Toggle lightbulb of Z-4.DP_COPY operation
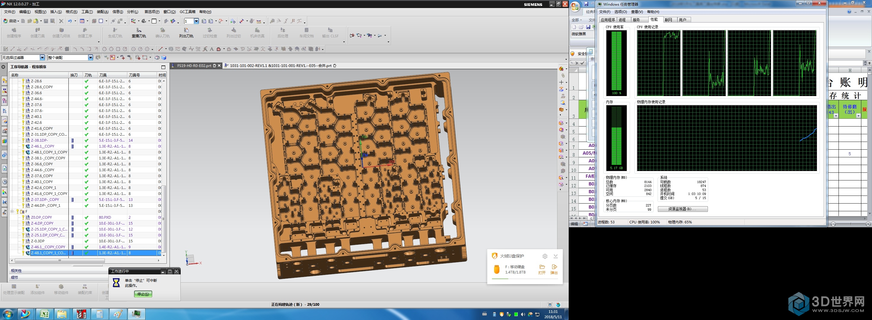Image resolution: width=872 pixels, height=320 pixels. [23, 223]
